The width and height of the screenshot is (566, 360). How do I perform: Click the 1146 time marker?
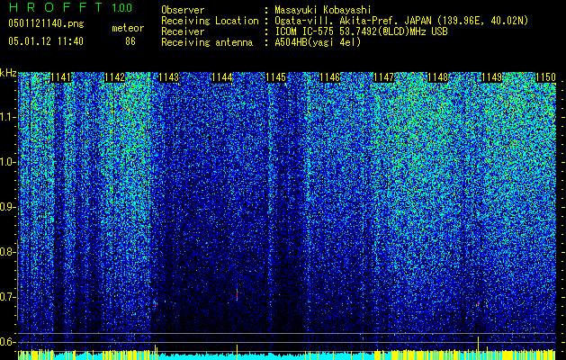(x=330, y=77)
